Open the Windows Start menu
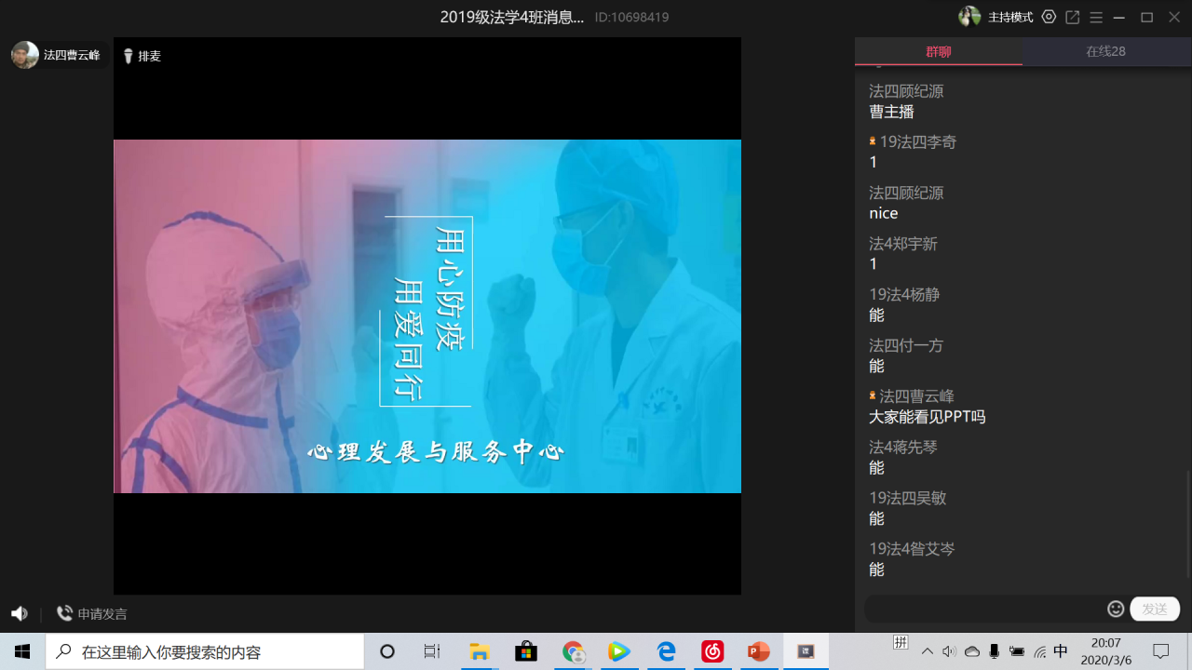 [x=22, y=651]
